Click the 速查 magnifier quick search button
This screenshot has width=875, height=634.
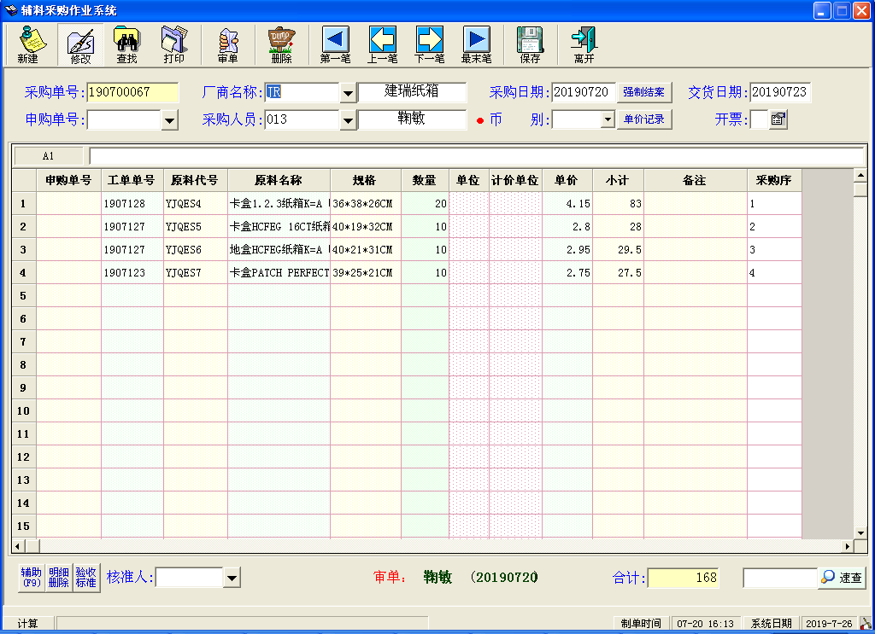842,578
